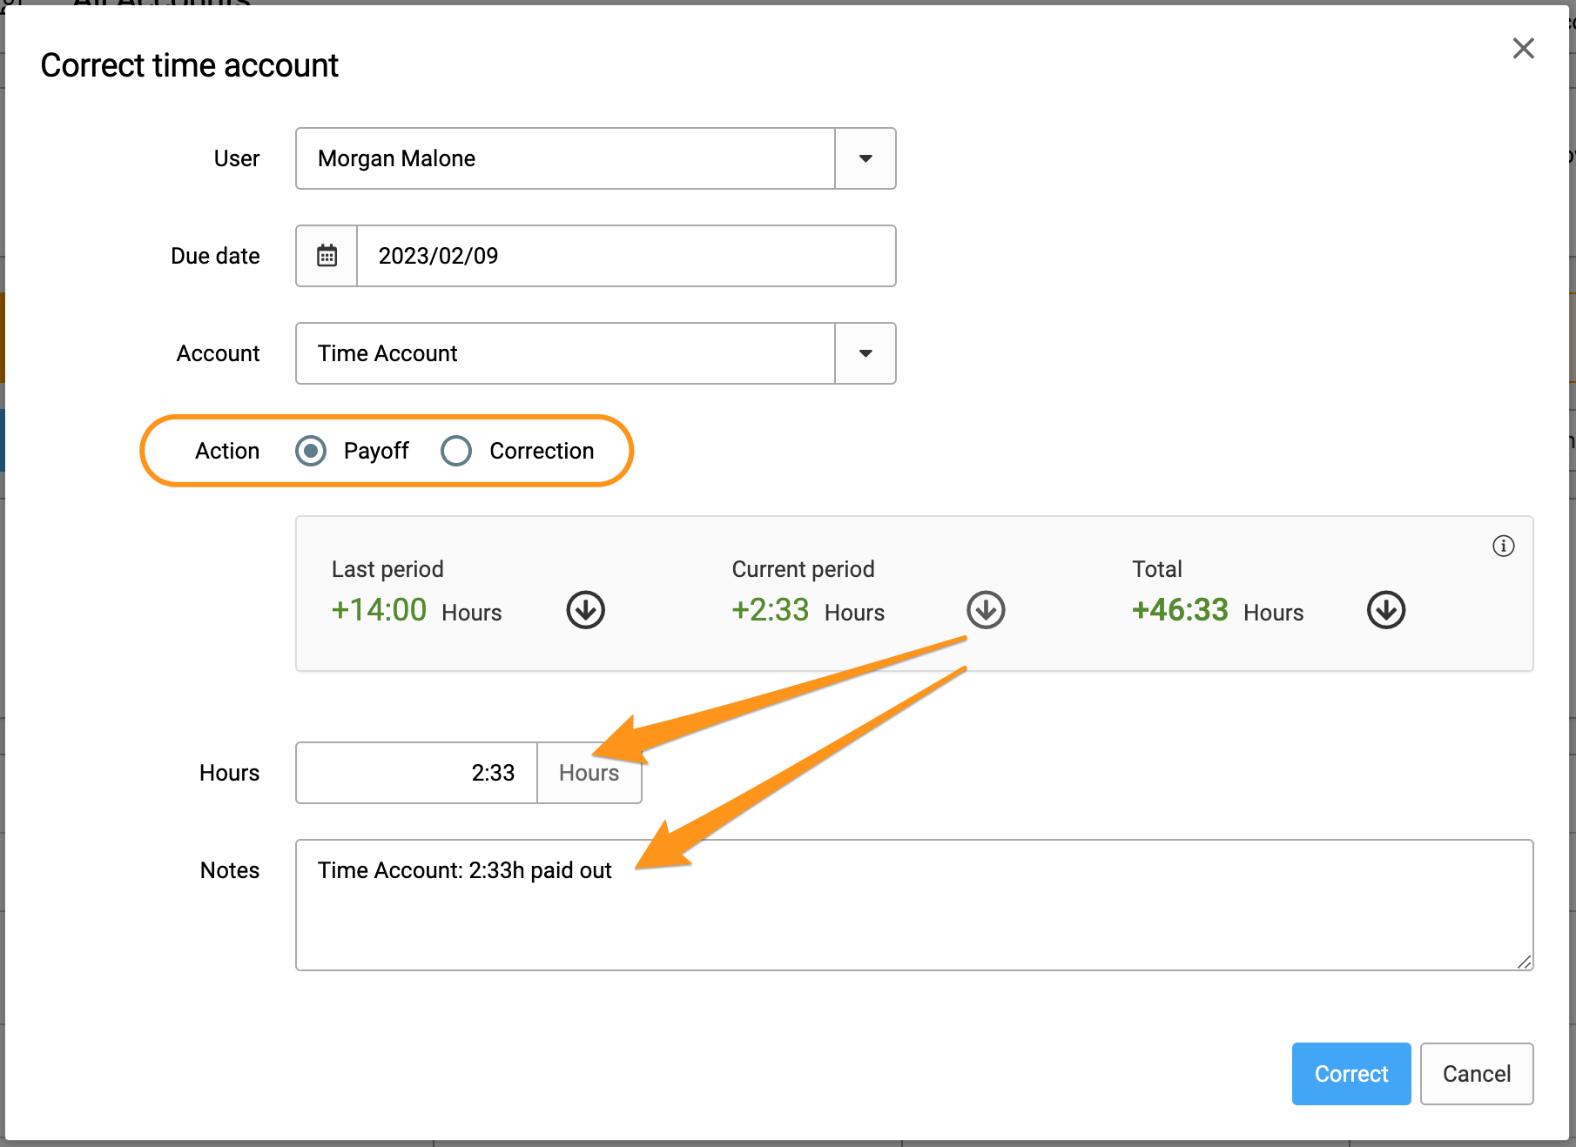The width and height of the screenshot is (1576, 1147).
Task: Apply Current period hours arrow icon
Action: (x=986, y=610)
